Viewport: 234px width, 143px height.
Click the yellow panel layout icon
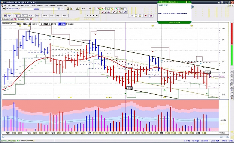coord(140,16)
